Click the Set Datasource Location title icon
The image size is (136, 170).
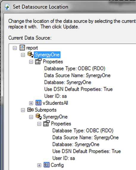pos(7,7)
